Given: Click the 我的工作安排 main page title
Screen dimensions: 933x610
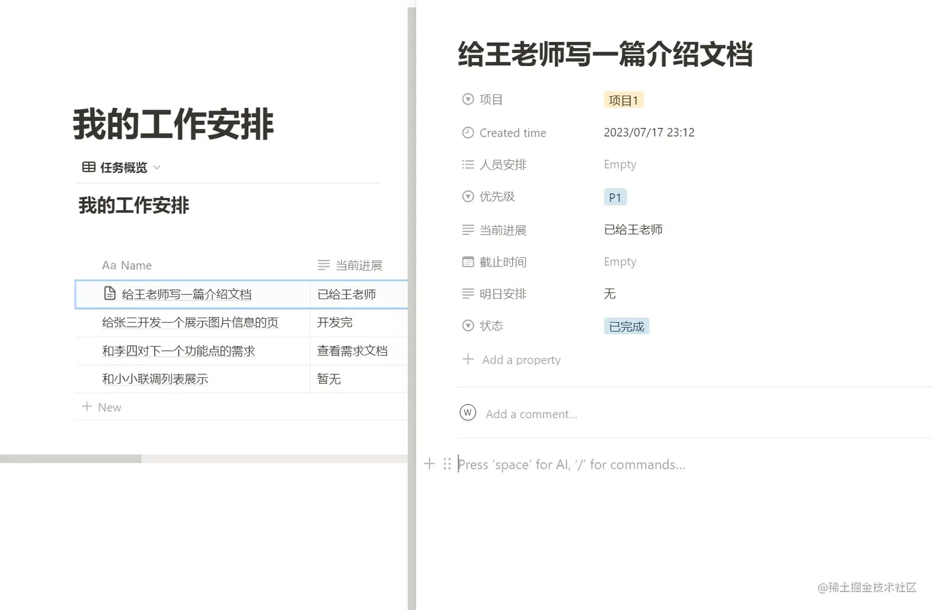Looking at the screenshot, I should pyautogui.click(x=173, y=124).
